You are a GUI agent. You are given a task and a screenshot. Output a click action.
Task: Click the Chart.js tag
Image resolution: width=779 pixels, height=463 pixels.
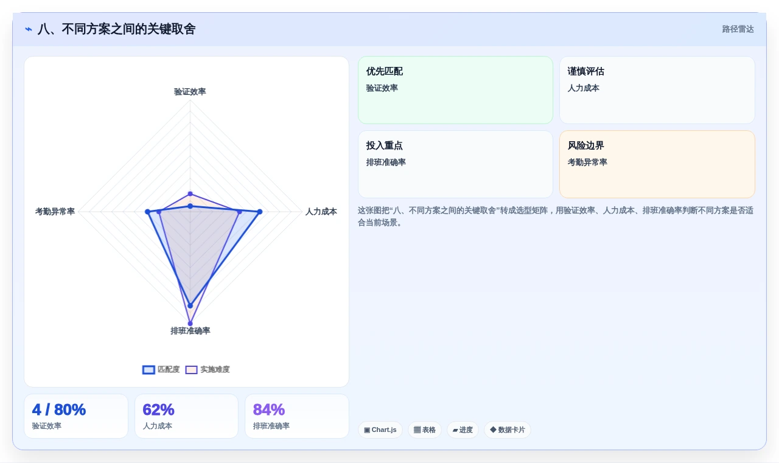click(380, 430)
